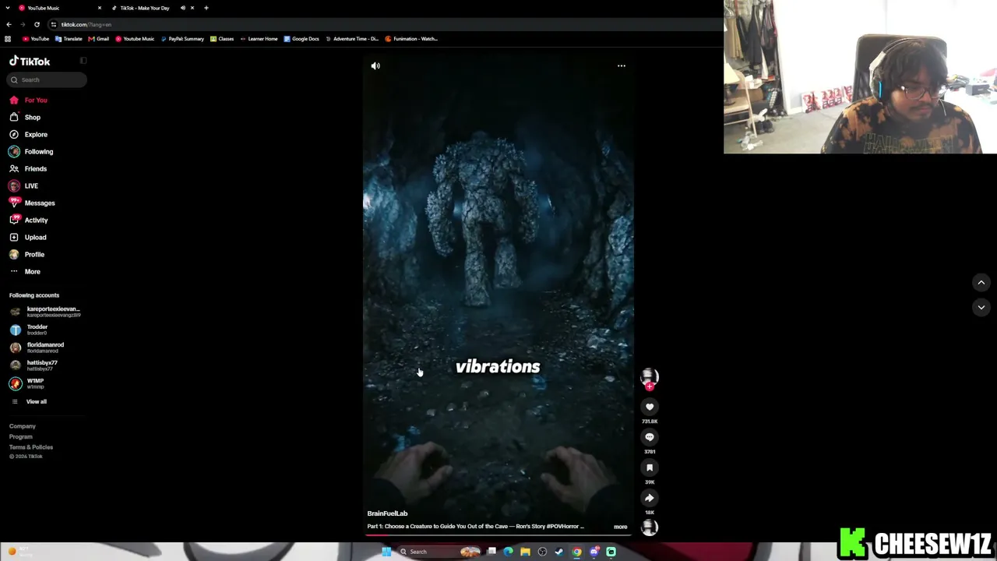Open the TikTok Shop page
Image resolution: width=997 pixels, height=561 pixels.
tap(25, 118)
